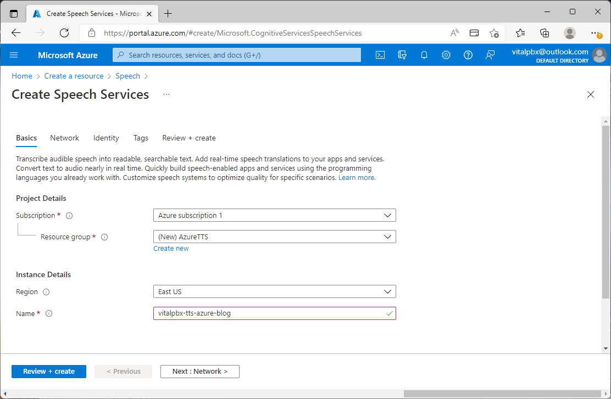The width and height of the screenshot is (611, 399).
Task: Open the Directories and subscriptions filter
Action: [402, 55]
